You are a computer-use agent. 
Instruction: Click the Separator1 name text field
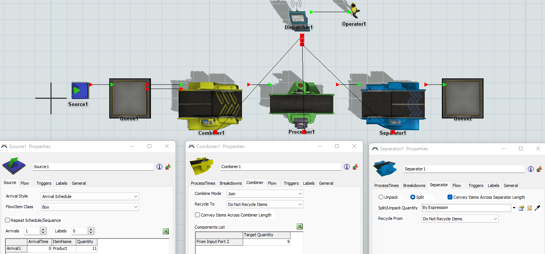(464, 169)
